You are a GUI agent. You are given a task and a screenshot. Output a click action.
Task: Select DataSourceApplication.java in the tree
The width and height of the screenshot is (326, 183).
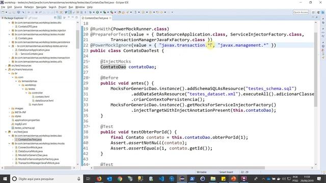[x=34, y=50]
